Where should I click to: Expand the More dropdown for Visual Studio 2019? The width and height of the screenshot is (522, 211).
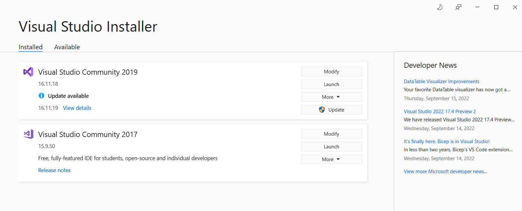[331, 97]
